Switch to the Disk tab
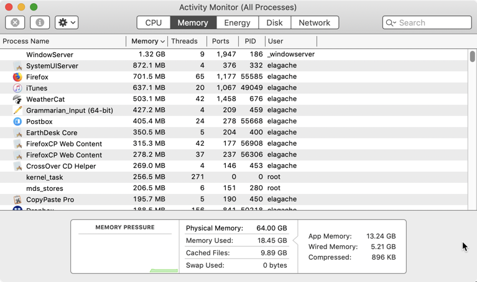Viewport: 477px width, 282px height. click(275, 23)
